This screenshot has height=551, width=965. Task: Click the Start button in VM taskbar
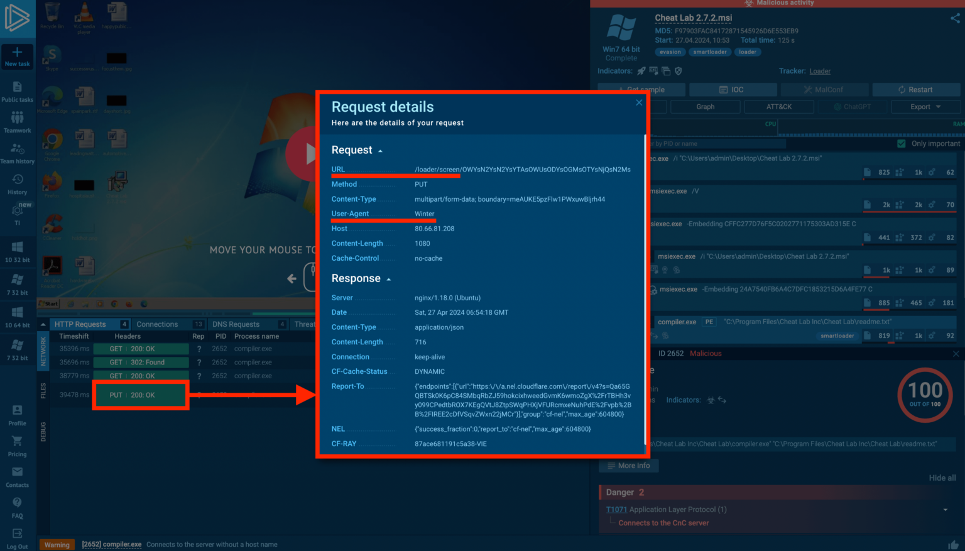coord(49,304)
